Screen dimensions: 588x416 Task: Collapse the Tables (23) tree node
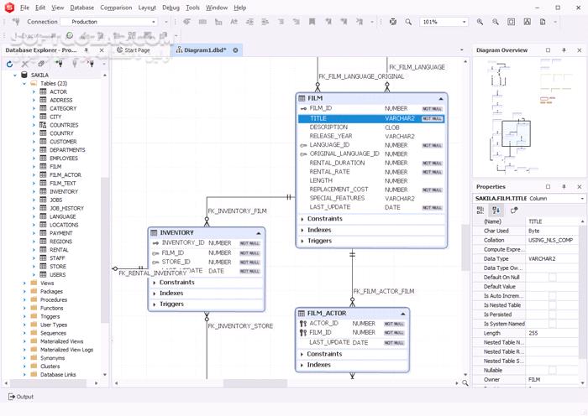coord(24,84)
